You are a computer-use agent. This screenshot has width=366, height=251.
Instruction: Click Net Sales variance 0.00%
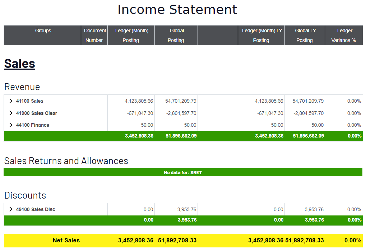tap(353, 240)
